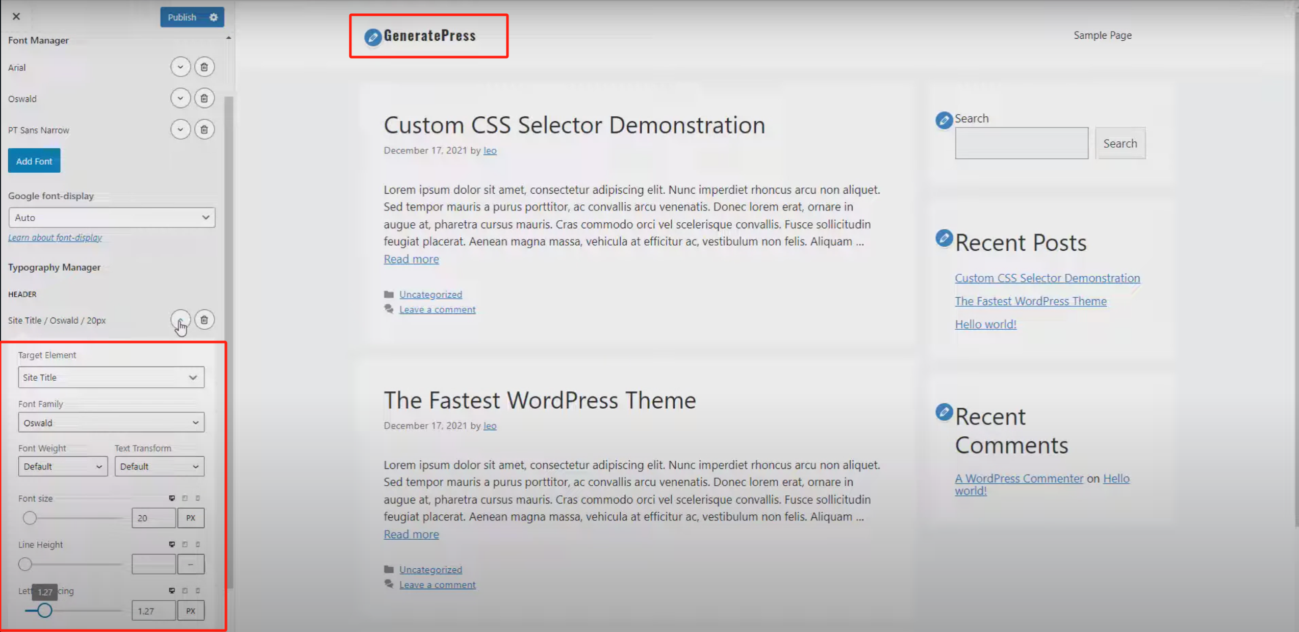Open the Target Element dropdown

coord(111,377)
